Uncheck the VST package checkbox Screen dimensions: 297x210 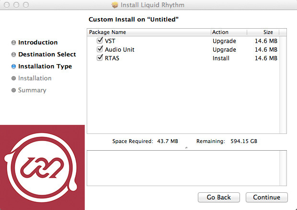tap(100, 41)
